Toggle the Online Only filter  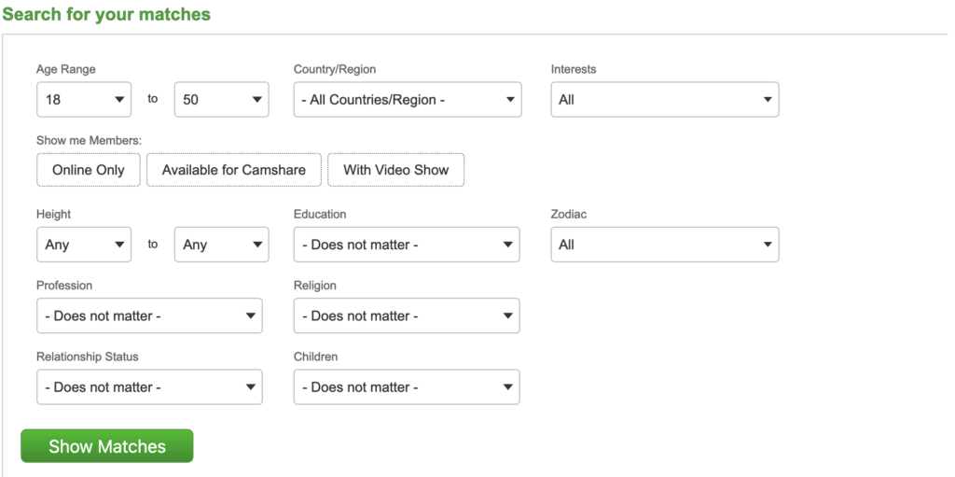(x=89, y=170)
